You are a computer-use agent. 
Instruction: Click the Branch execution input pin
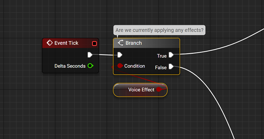(120, 55)
